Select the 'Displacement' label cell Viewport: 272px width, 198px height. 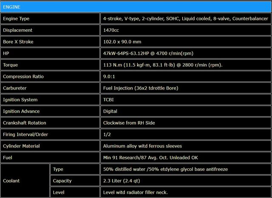click(x=50, y=30)
